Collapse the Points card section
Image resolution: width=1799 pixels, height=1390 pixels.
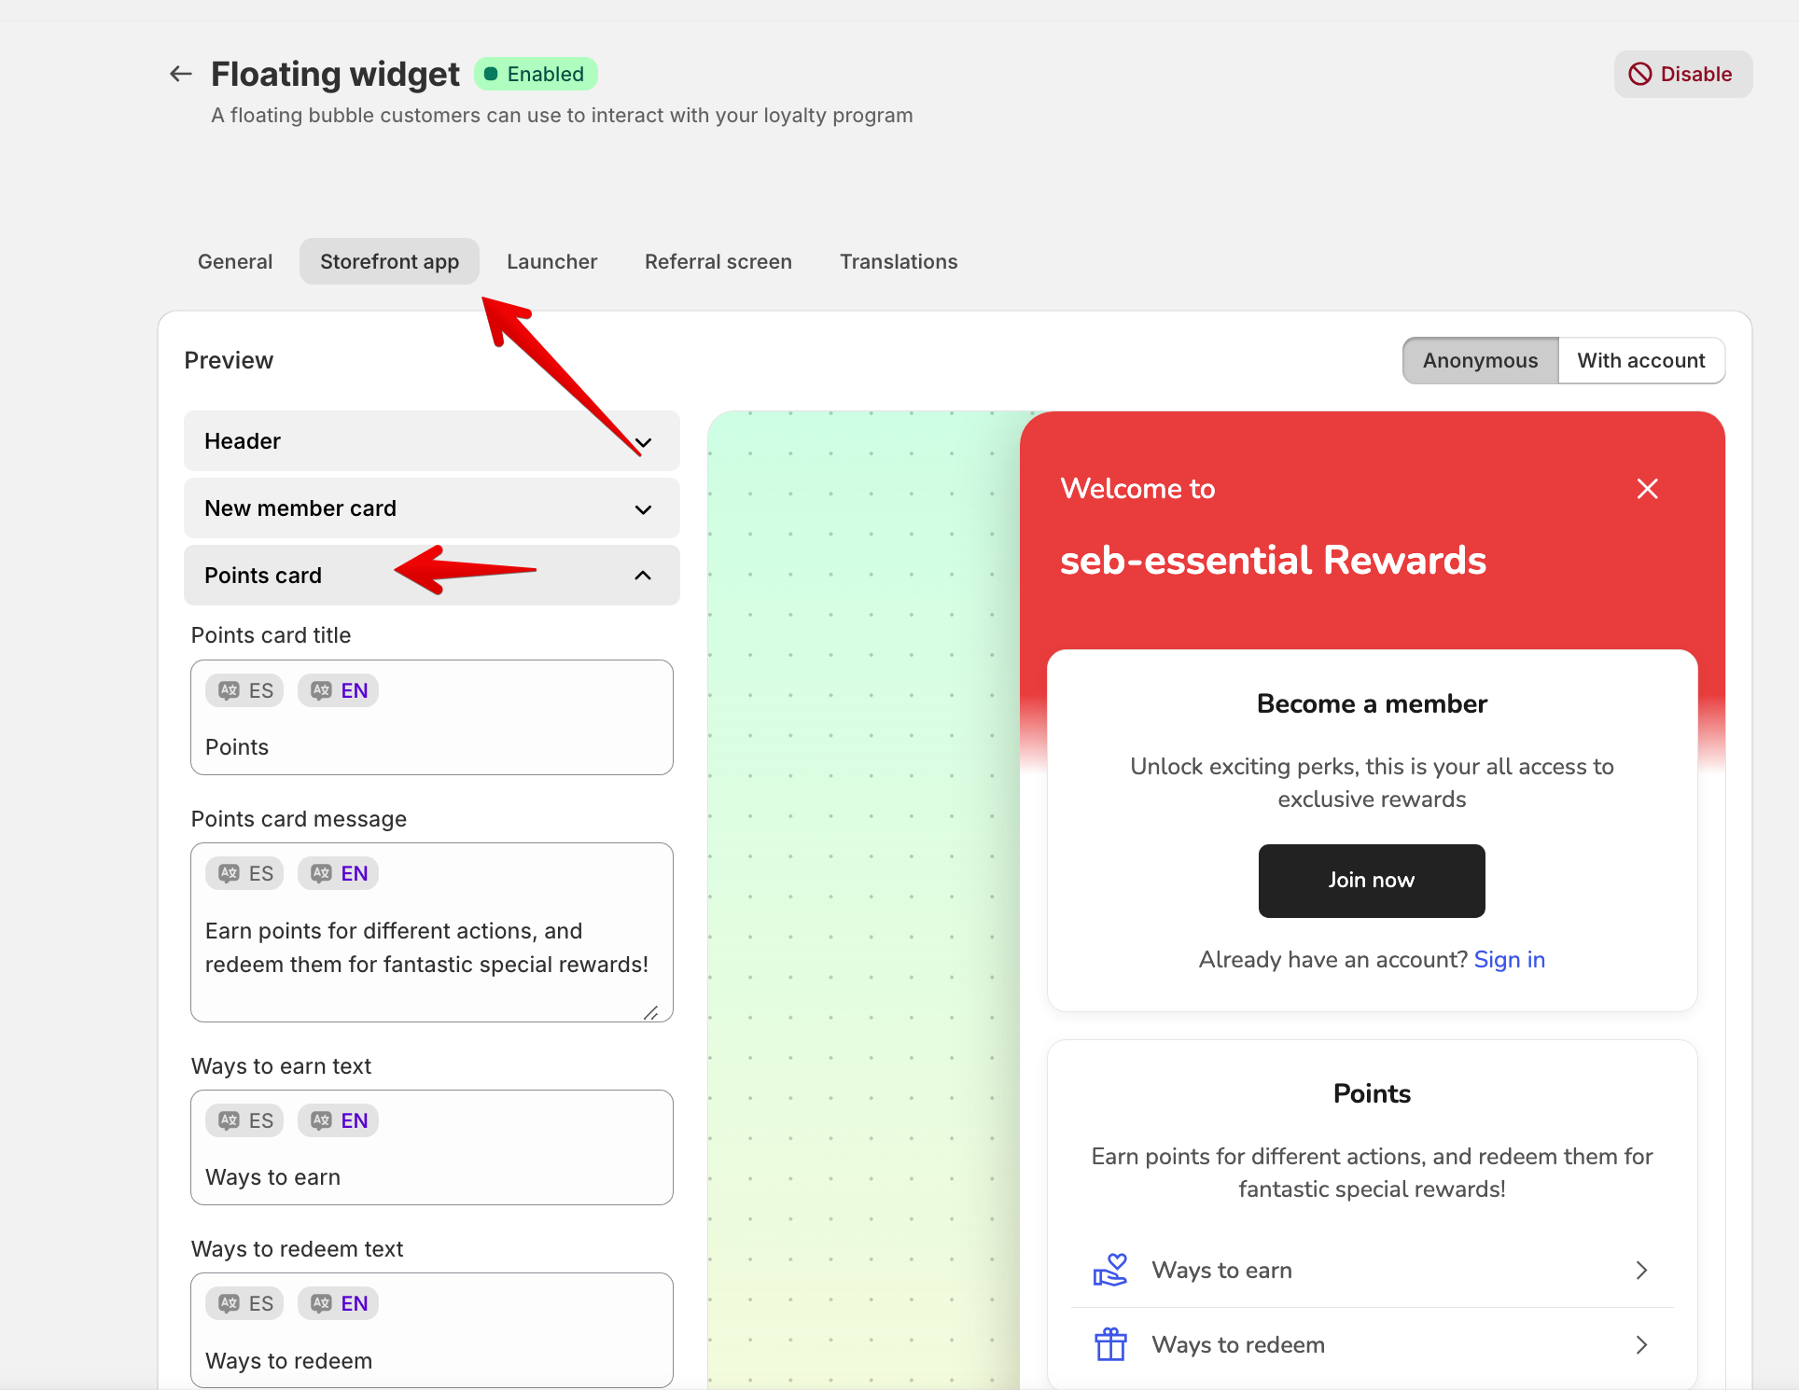click(432, 576)
